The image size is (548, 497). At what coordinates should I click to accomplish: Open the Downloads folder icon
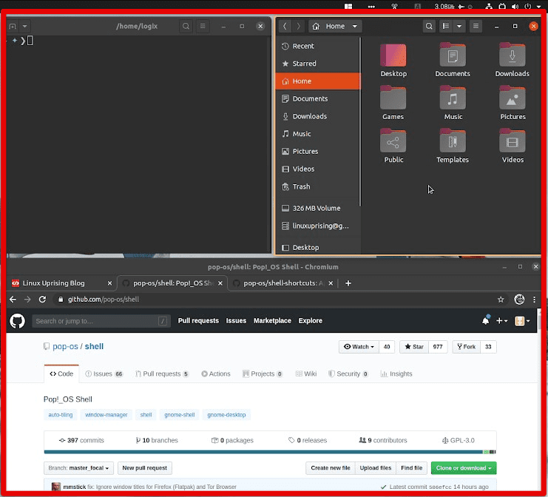tap(512, 56)
